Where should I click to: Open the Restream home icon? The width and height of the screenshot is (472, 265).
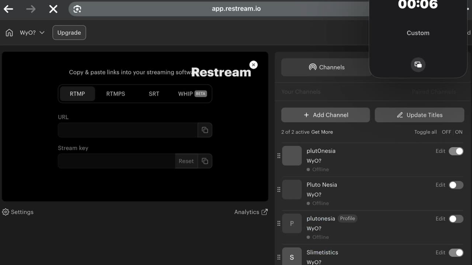[x=9, y=33]
